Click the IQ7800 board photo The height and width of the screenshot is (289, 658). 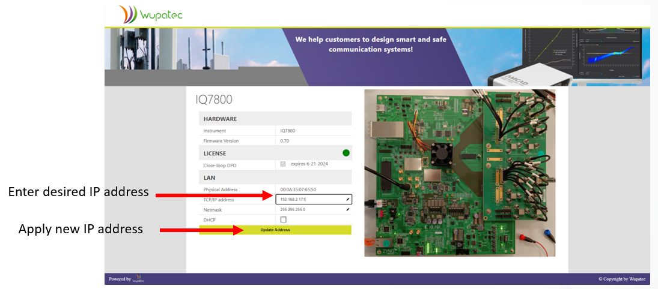(x=460, y=173)
